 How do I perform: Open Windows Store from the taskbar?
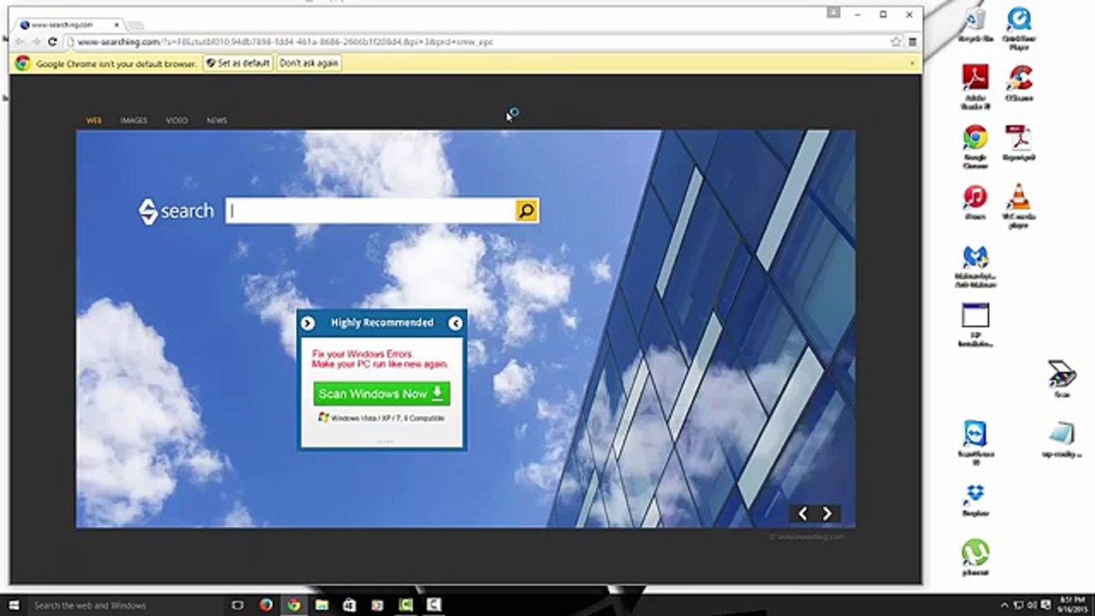349,605
